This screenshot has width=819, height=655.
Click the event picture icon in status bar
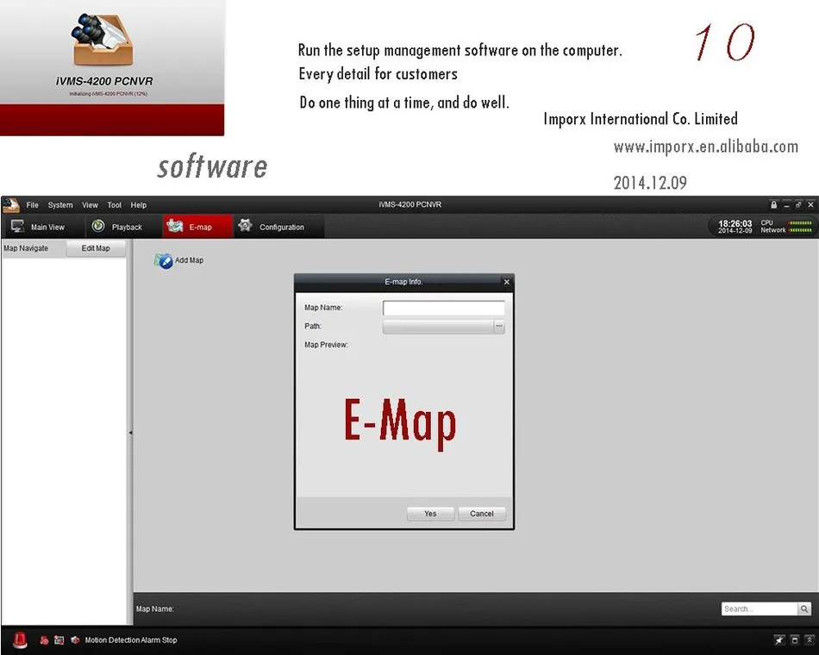point(59,639)
